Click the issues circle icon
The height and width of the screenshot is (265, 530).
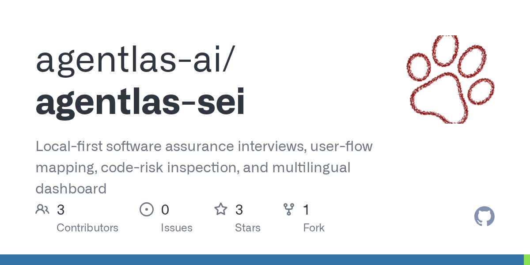click(x=147, y=209)
